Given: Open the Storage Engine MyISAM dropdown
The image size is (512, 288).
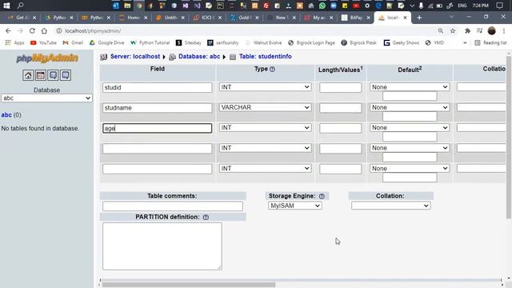Looking at the screenshot, I should [295, 206].
